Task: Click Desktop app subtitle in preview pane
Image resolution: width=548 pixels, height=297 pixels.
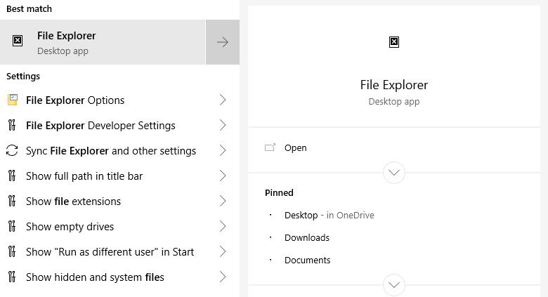Action: click(394, 102)
